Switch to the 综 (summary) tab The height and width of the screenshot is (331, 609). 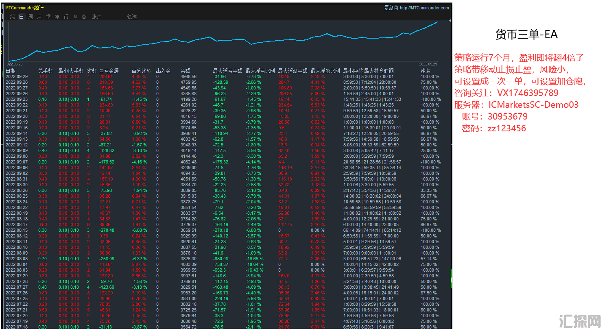coord(13,17)
